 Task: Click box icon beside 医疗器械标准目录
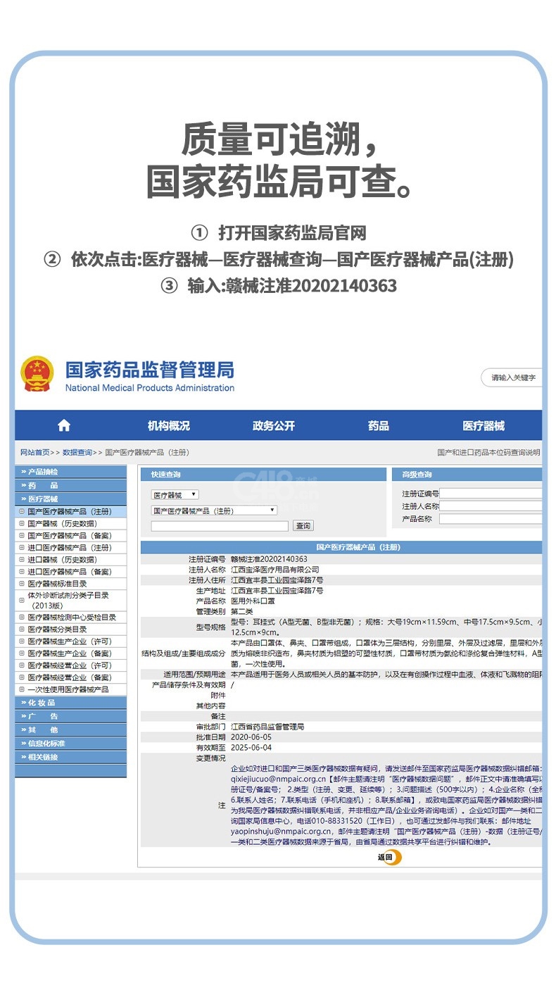point(22,584)
